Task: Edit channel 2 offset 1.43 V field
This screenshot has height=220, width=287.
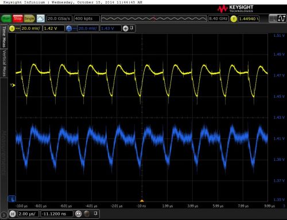Action: point(111,29)
